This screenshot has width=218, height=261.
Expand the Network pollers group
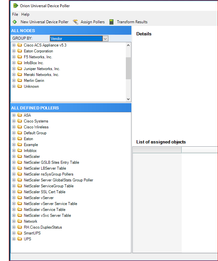[x=14, y=221]
